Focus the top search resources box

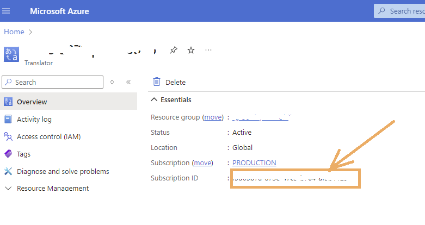[399, 11]
